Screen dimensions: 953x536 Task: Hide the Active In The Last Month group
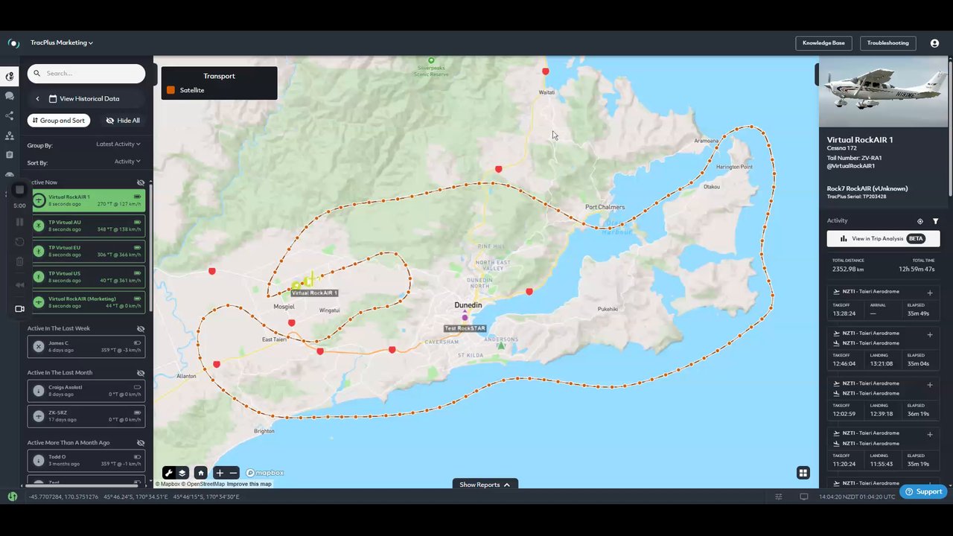point(141,373)
